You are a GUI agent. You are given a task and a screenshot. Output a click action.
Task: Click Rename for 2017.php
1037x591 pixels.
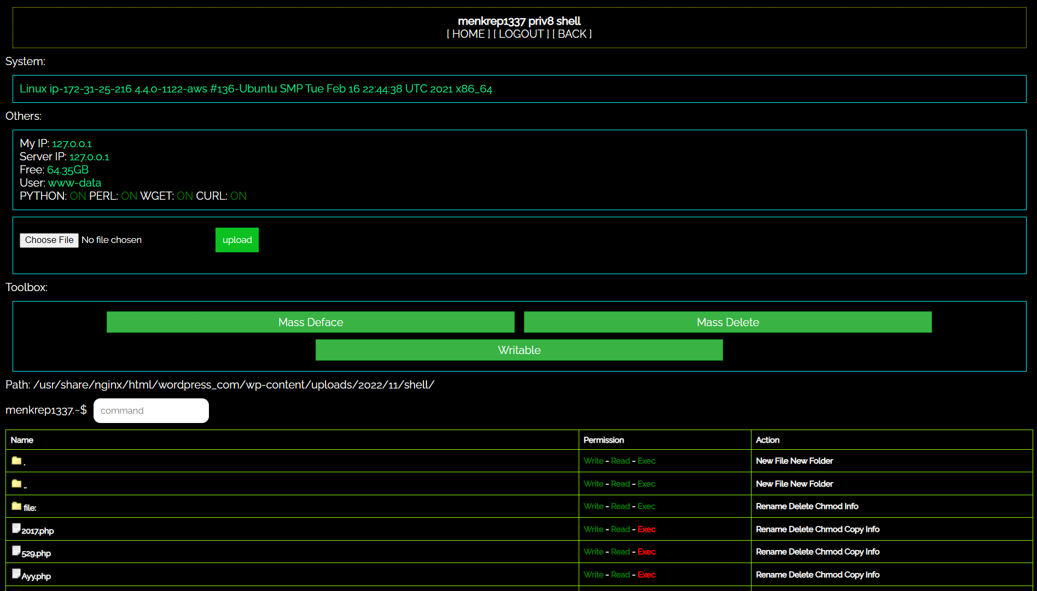[771, 529]
